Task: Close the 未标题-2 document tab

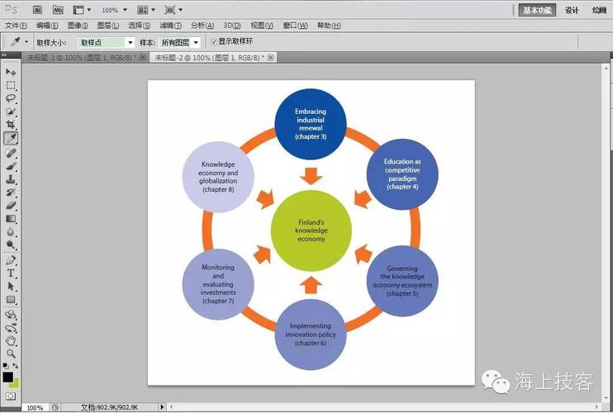Action: click(270, 58)
